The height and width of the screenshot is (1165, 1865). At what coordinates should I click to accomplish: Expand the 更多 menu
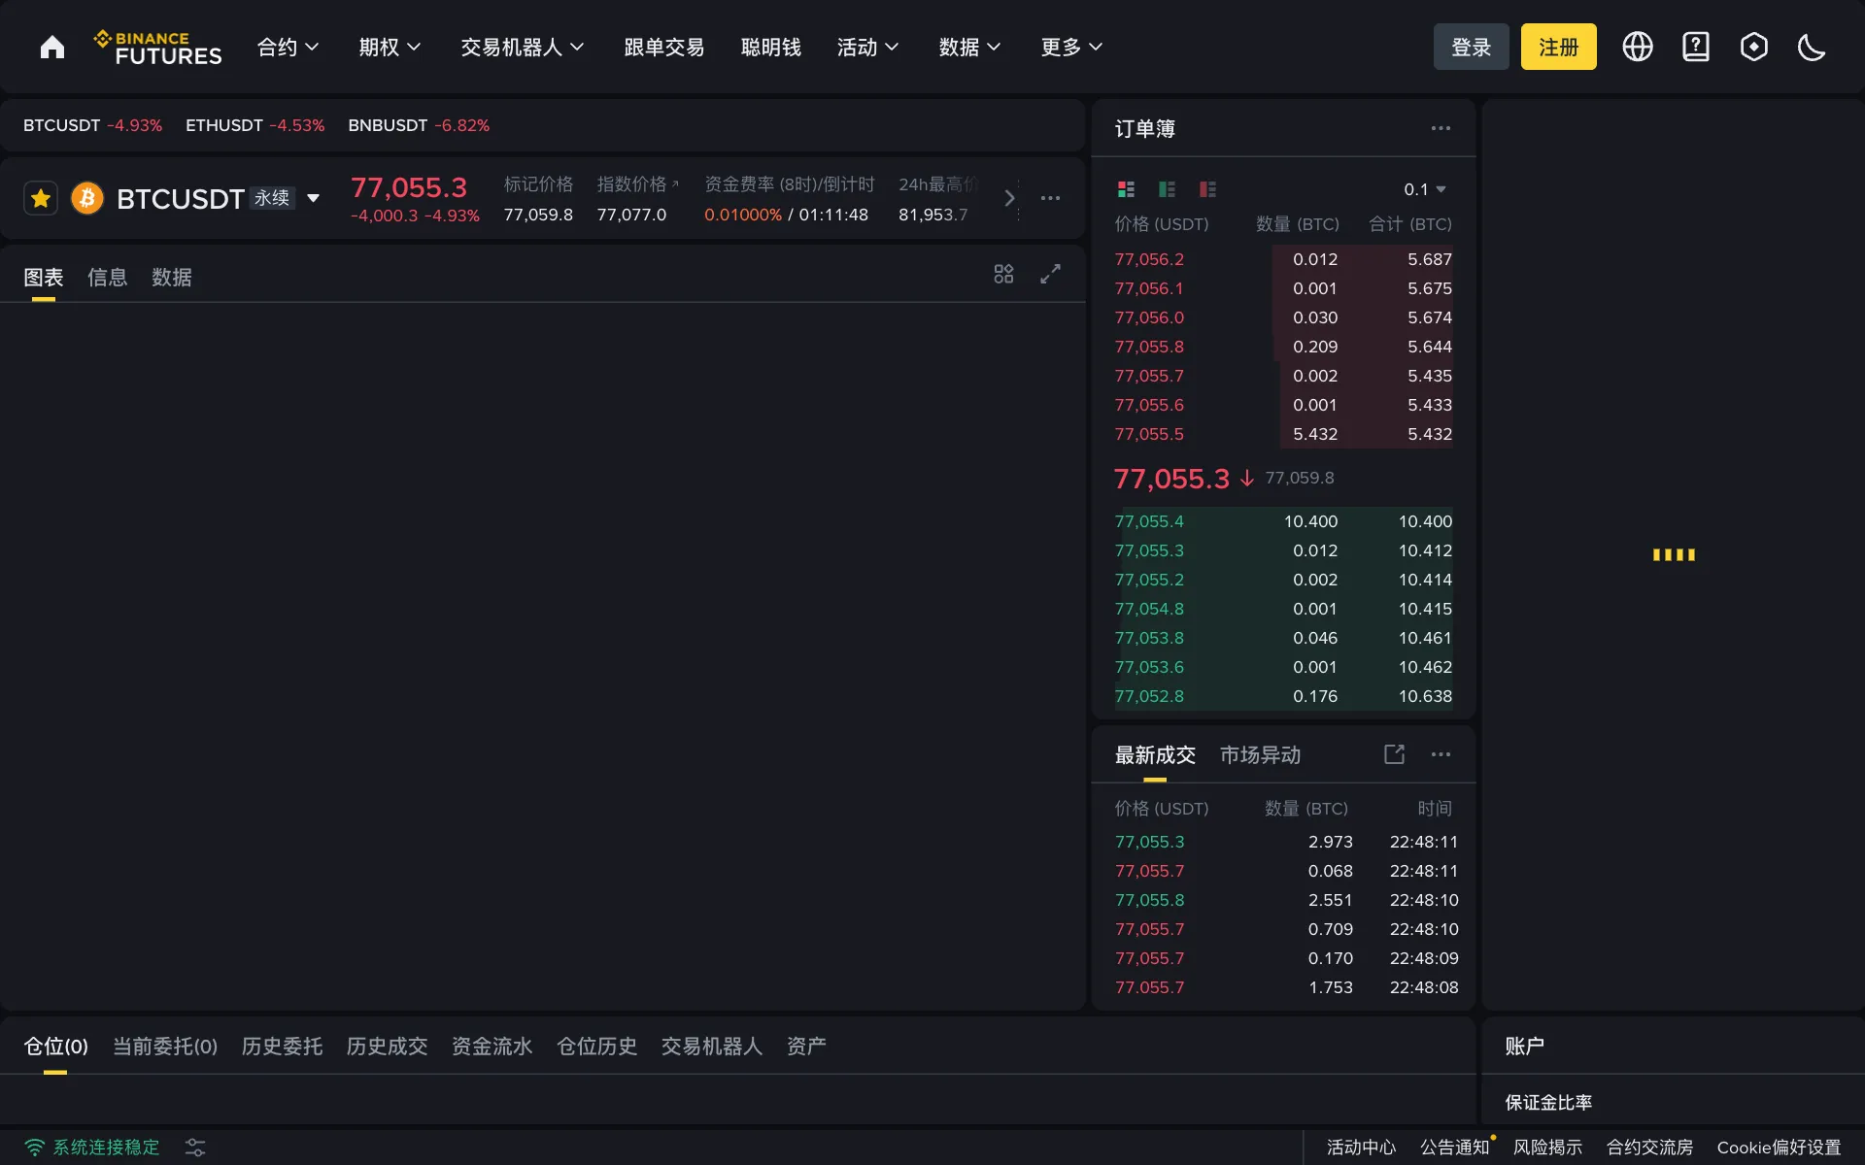point(1071,47)
